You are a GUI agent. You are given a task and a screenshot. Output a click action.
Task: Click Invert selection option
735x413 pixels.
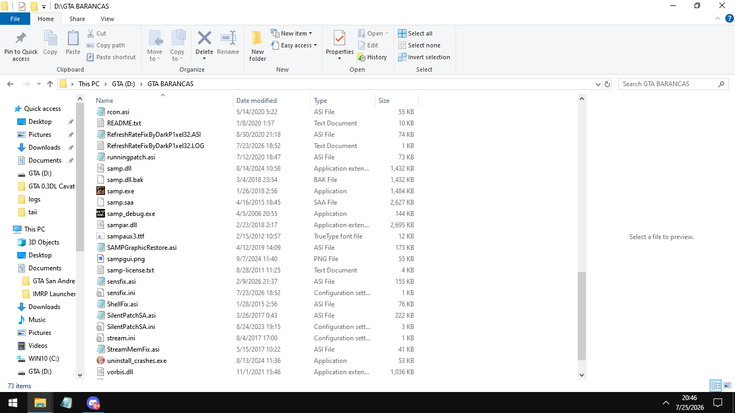coord(424,57)
